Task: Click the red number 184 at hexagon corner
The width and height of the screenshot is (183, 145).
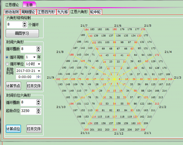Action: click(x=86, y=29)
